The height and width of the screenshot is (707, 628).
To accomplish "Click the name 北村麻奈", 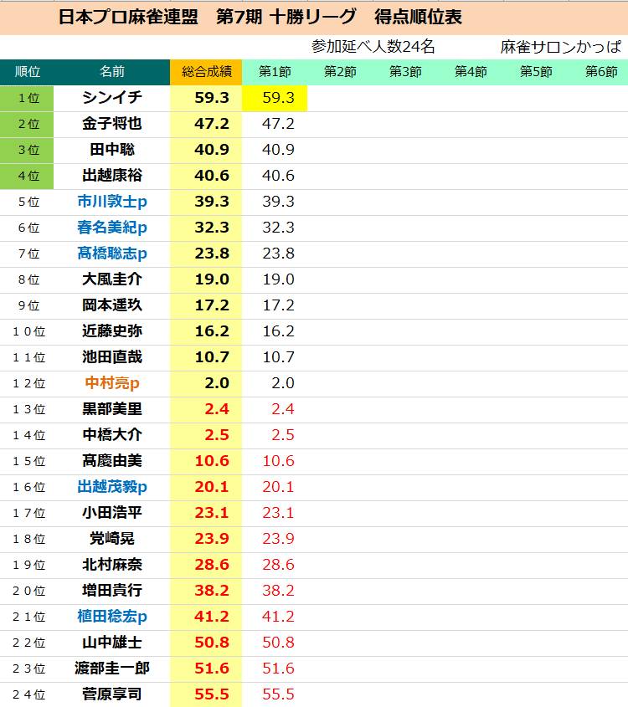I will pos(112,565).
